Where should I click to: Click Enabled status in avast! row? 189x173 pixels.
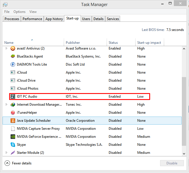coord(115,48)
